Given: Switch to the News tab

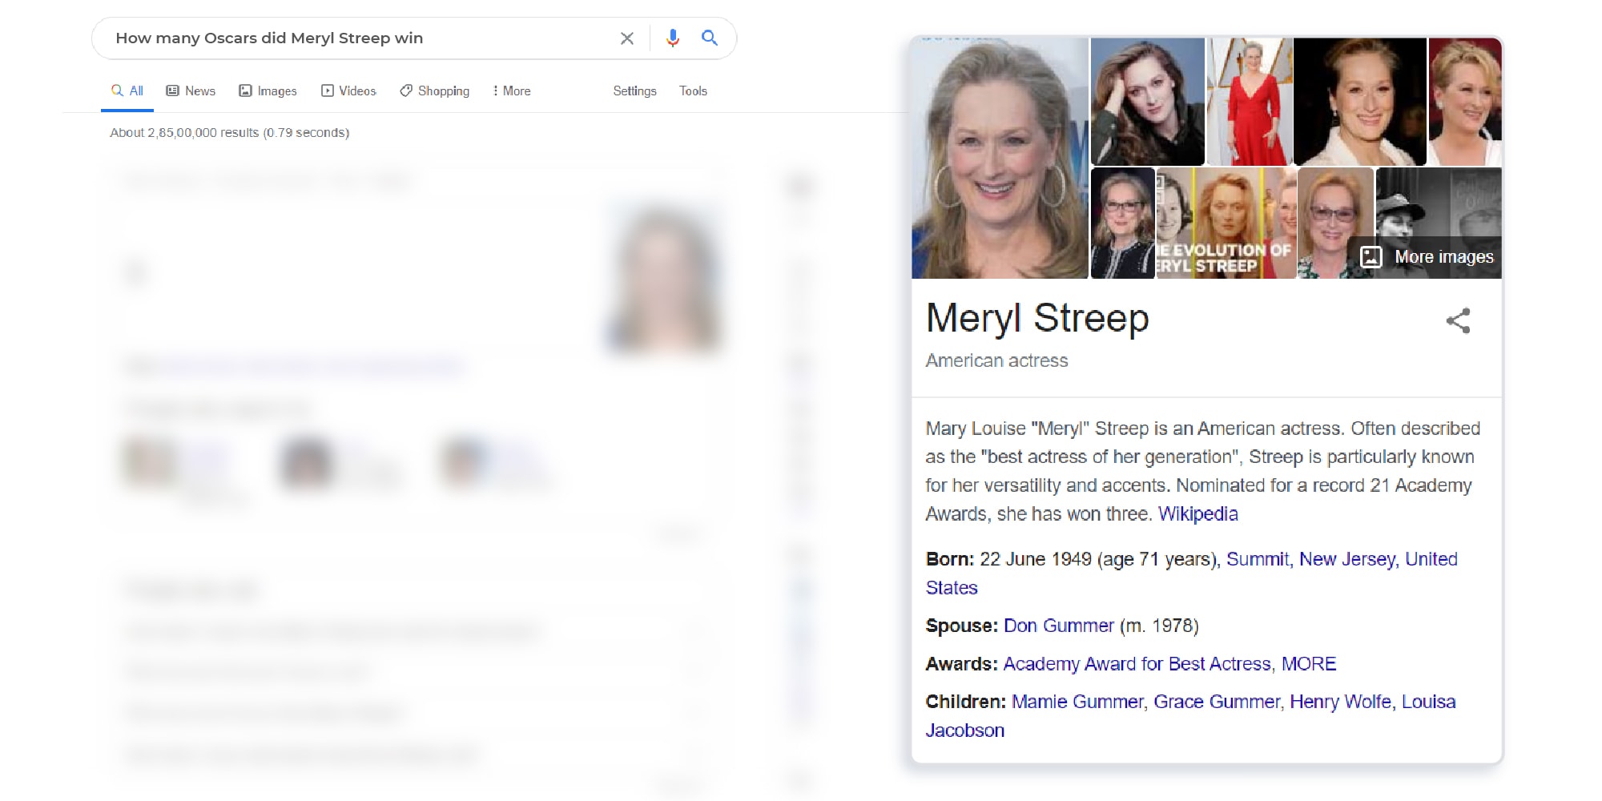Looking at the screenshot, I should 191,91.
